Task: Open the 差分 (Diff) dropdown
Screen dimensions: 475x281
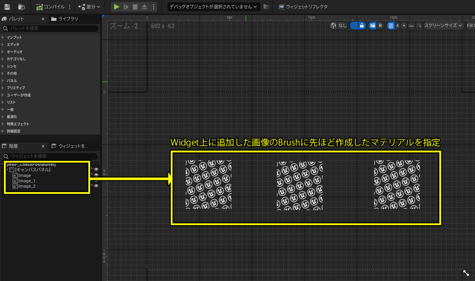Action: (x=89, y=7)
